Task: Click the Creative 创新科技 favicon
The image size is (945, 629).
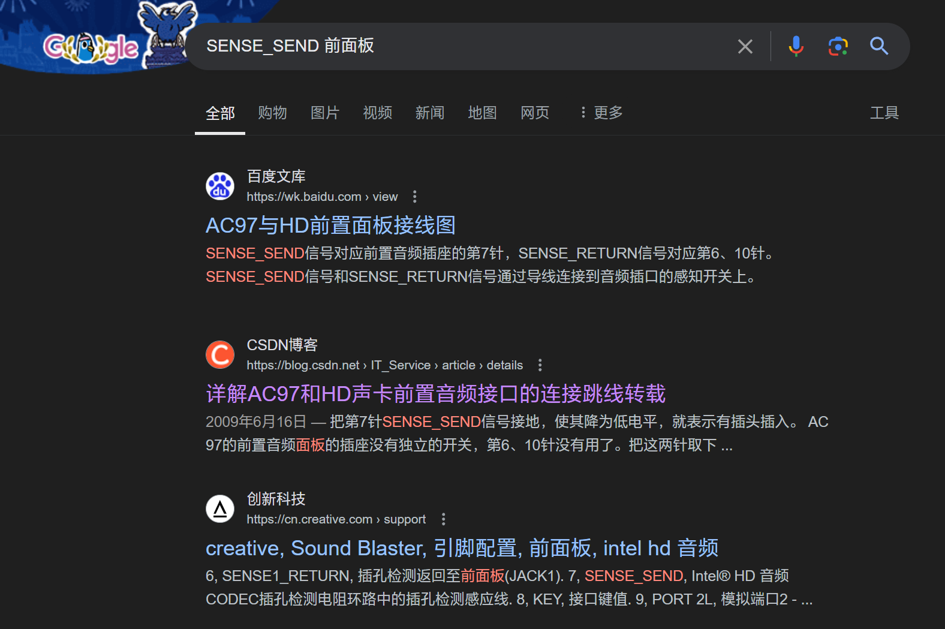Action: point(220,508)
